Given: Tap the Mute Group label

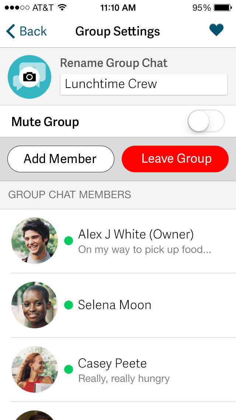Looking at the screenshot, I should [45, 122].
